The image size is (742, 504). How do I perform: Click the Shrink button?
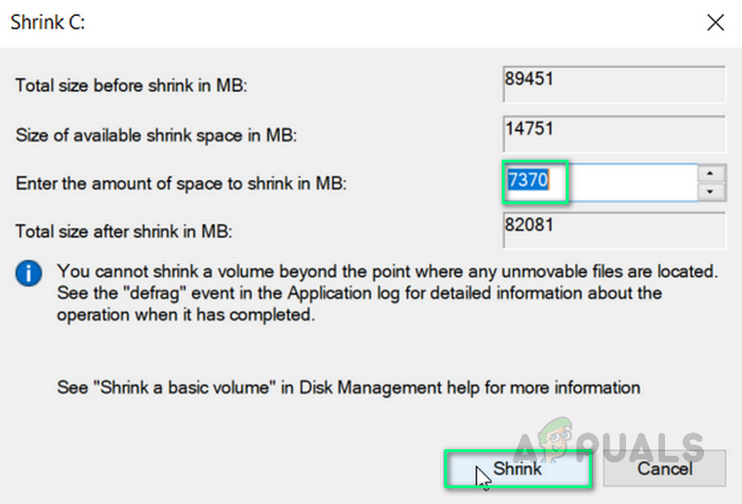pos(518,469)
